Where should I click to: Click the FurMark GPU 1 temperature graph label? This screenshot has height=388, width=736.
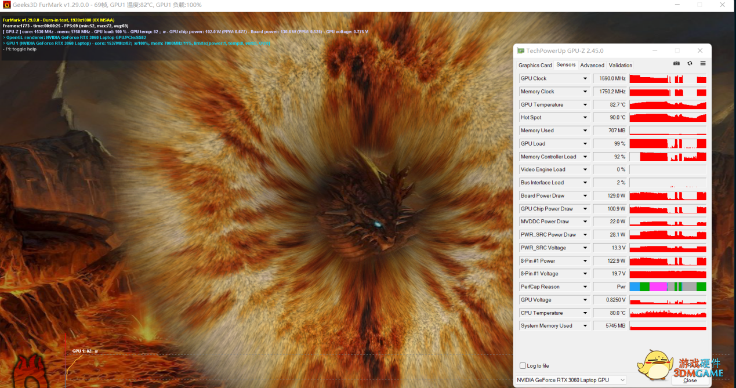click(x=85, y=351)
